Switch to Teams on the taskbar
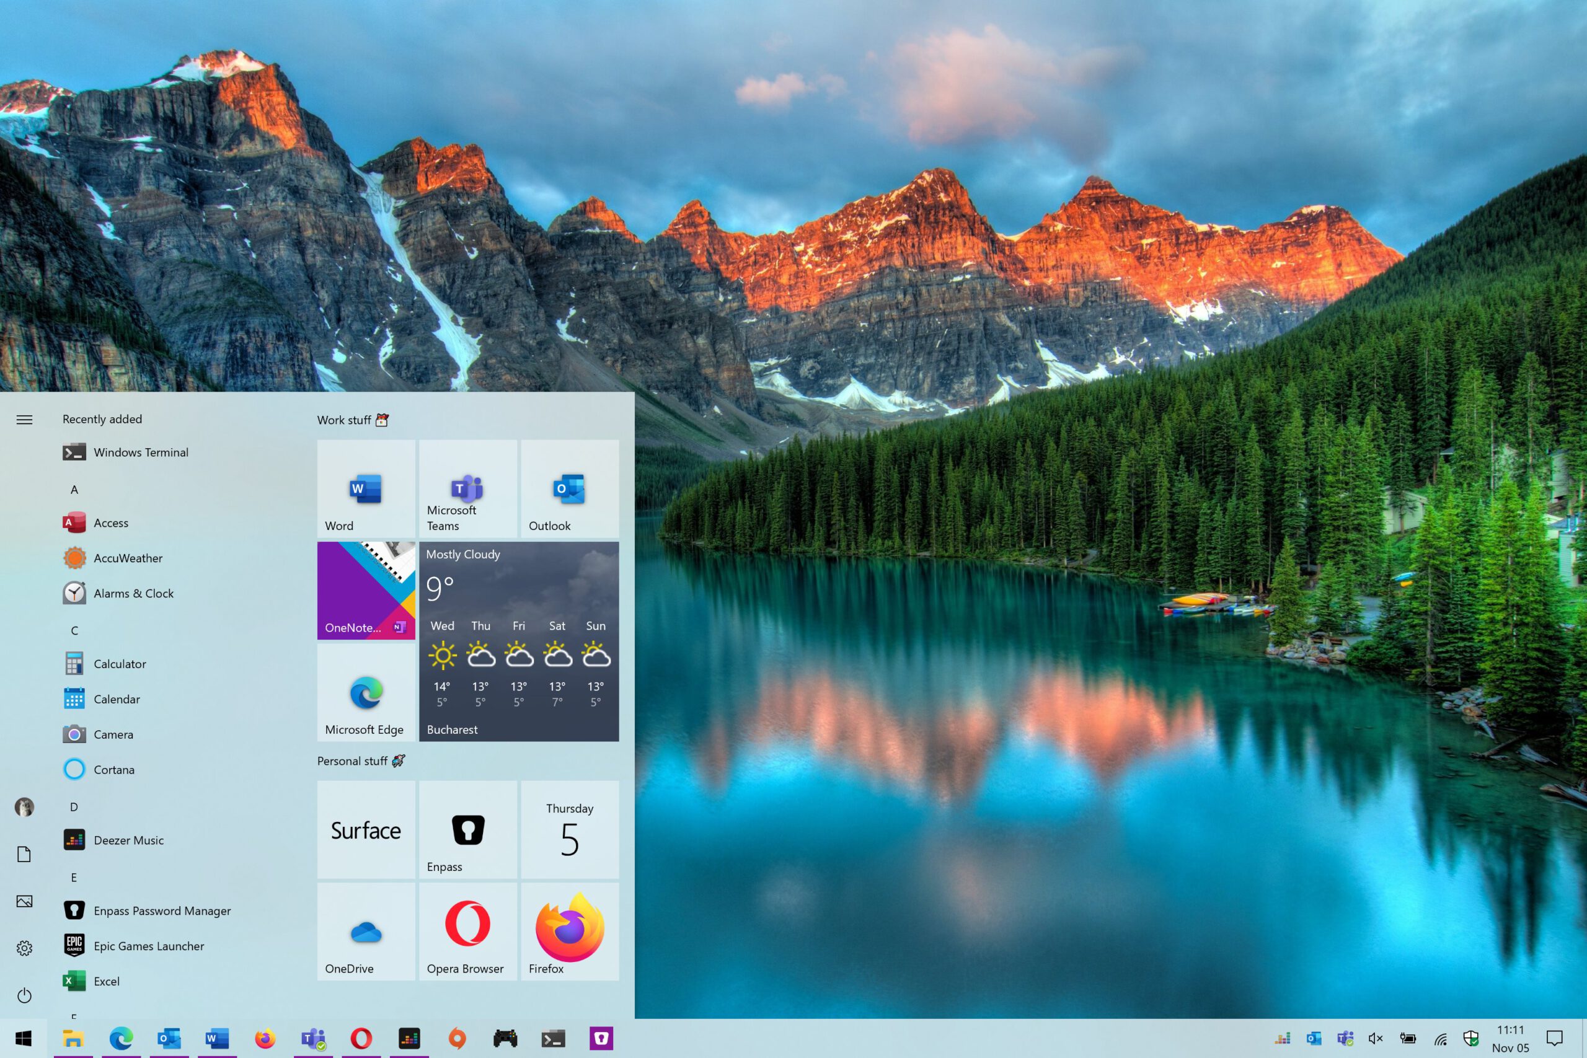Screen dimensions: 1587x1058 [313, 1038]
